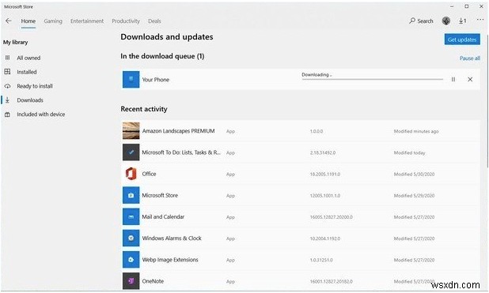Open Amazon Landscapes PREMIUM entry
489x293 pixels.
(x=178, y=131)
